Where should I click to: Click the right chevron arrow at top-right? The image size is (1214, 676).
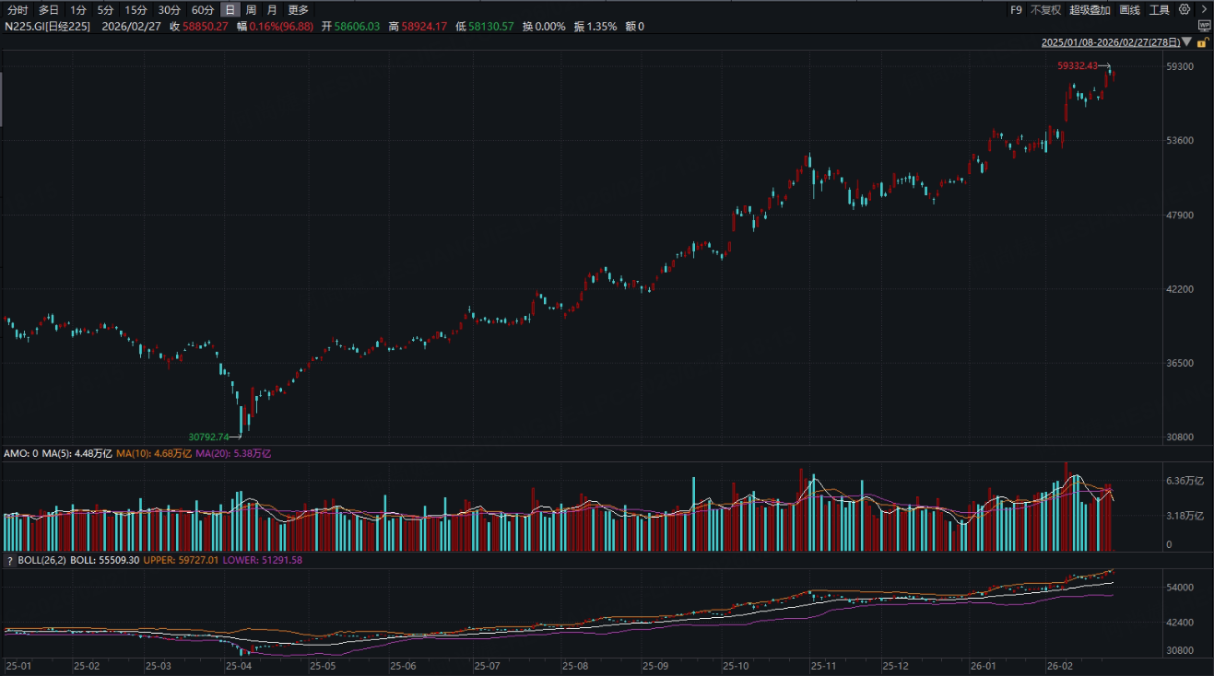tap(1203, 9)
